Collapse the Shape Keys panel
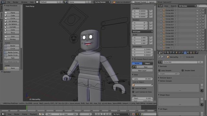The width and height of the screenshot is (207, 116). [159, 95]
